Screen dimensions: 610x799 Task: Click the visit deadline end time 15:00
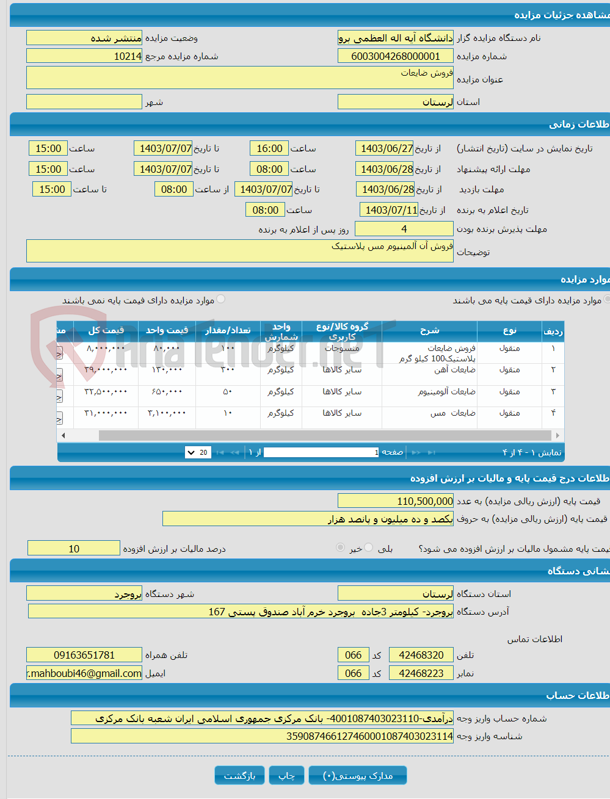click(52, 189)
